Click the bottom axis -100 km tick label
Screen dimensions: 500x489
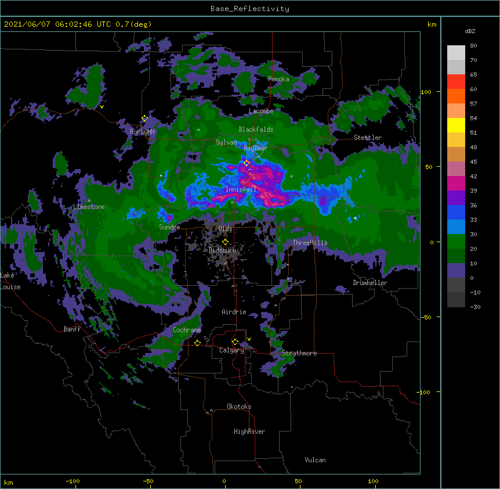point(73,481)
